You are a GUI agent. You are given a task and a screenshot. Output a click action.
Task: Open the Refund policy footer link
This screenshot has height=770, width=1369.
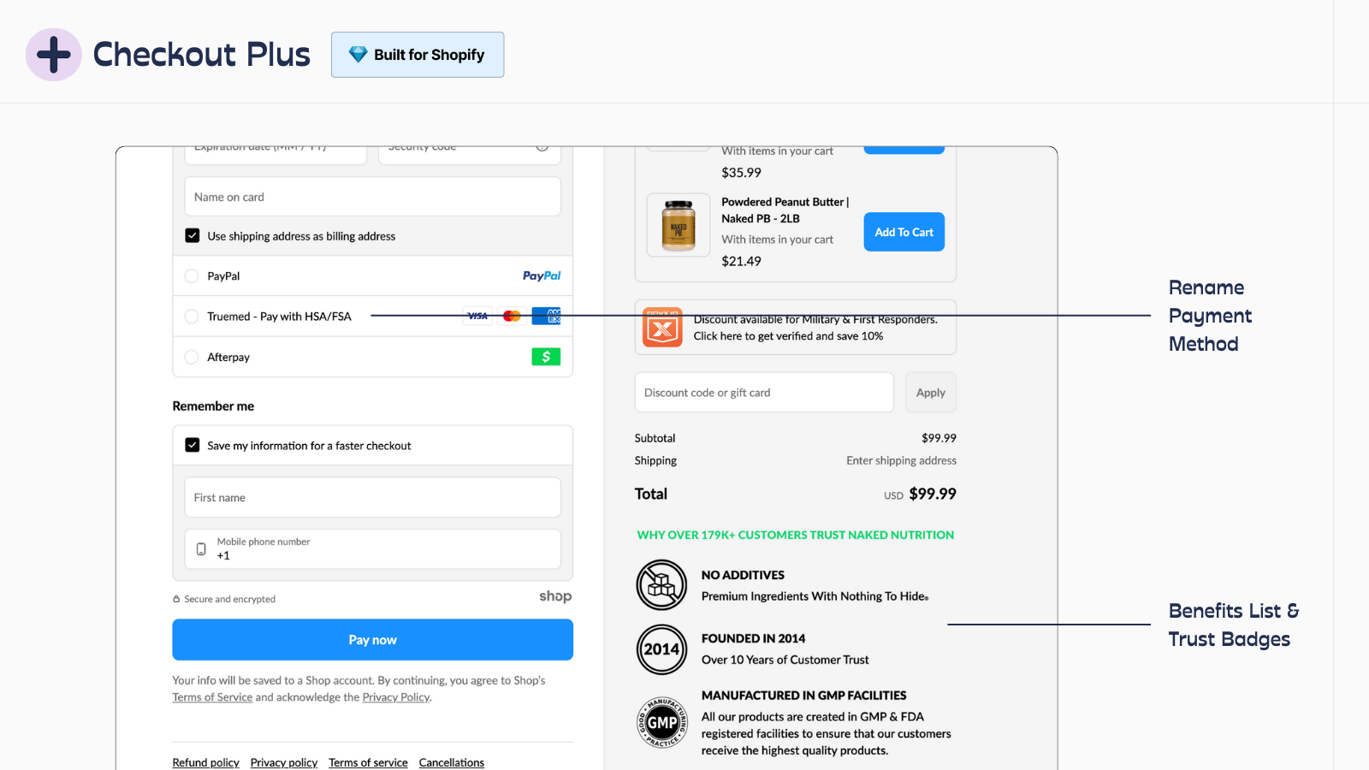(206, 762)
